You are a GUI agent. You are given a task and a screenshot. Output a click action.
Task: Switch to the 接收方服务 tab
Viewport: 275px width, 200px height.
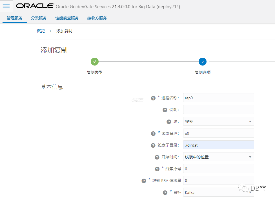pos(97,18)
